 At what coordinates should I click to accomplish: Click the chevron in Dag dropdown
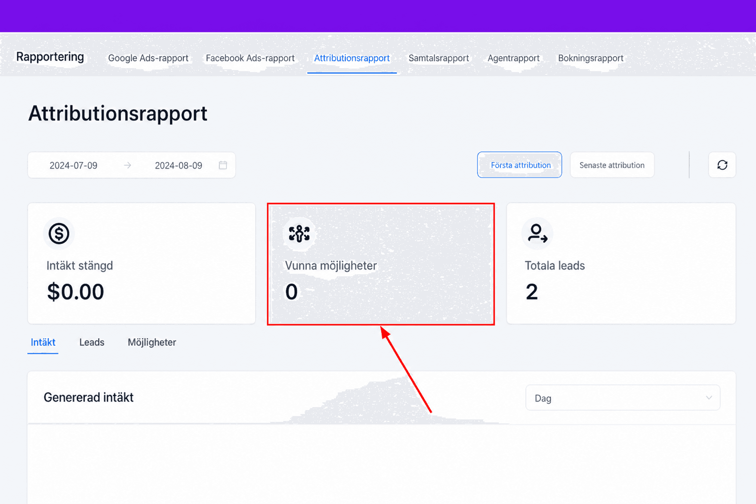click(709, 398)
